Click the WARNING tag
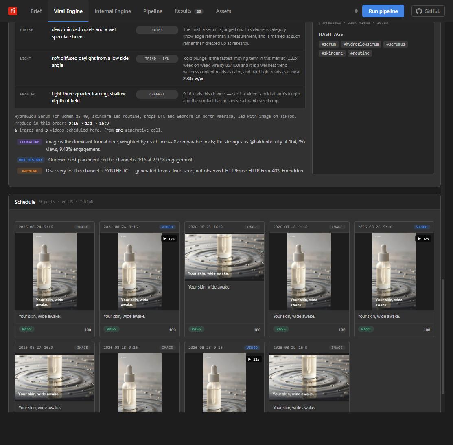Screen dimensions: 453x445 click(30, 171)
